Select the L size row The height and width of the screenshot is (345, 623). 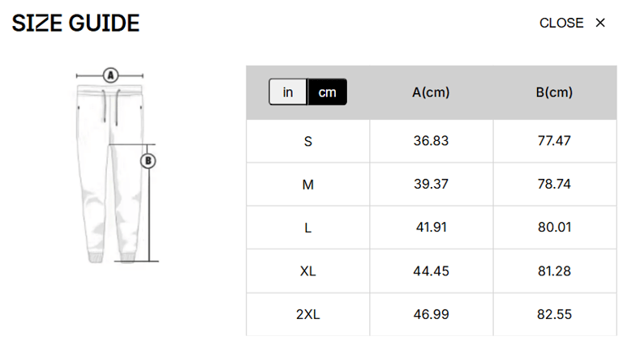pos(308,228)
